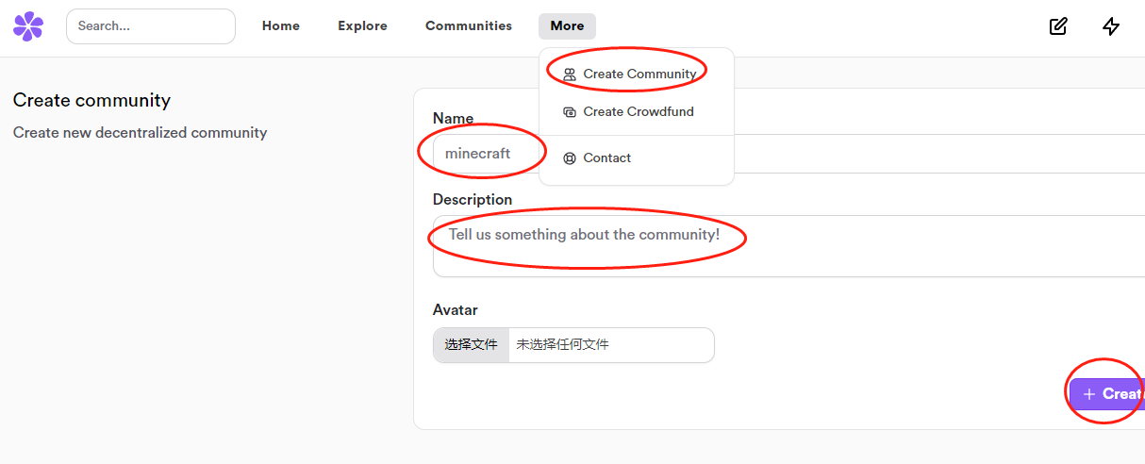Click the lightning bolt icon
The height and width of the screenshot is (464, 1145).
tap(1111, 26)
